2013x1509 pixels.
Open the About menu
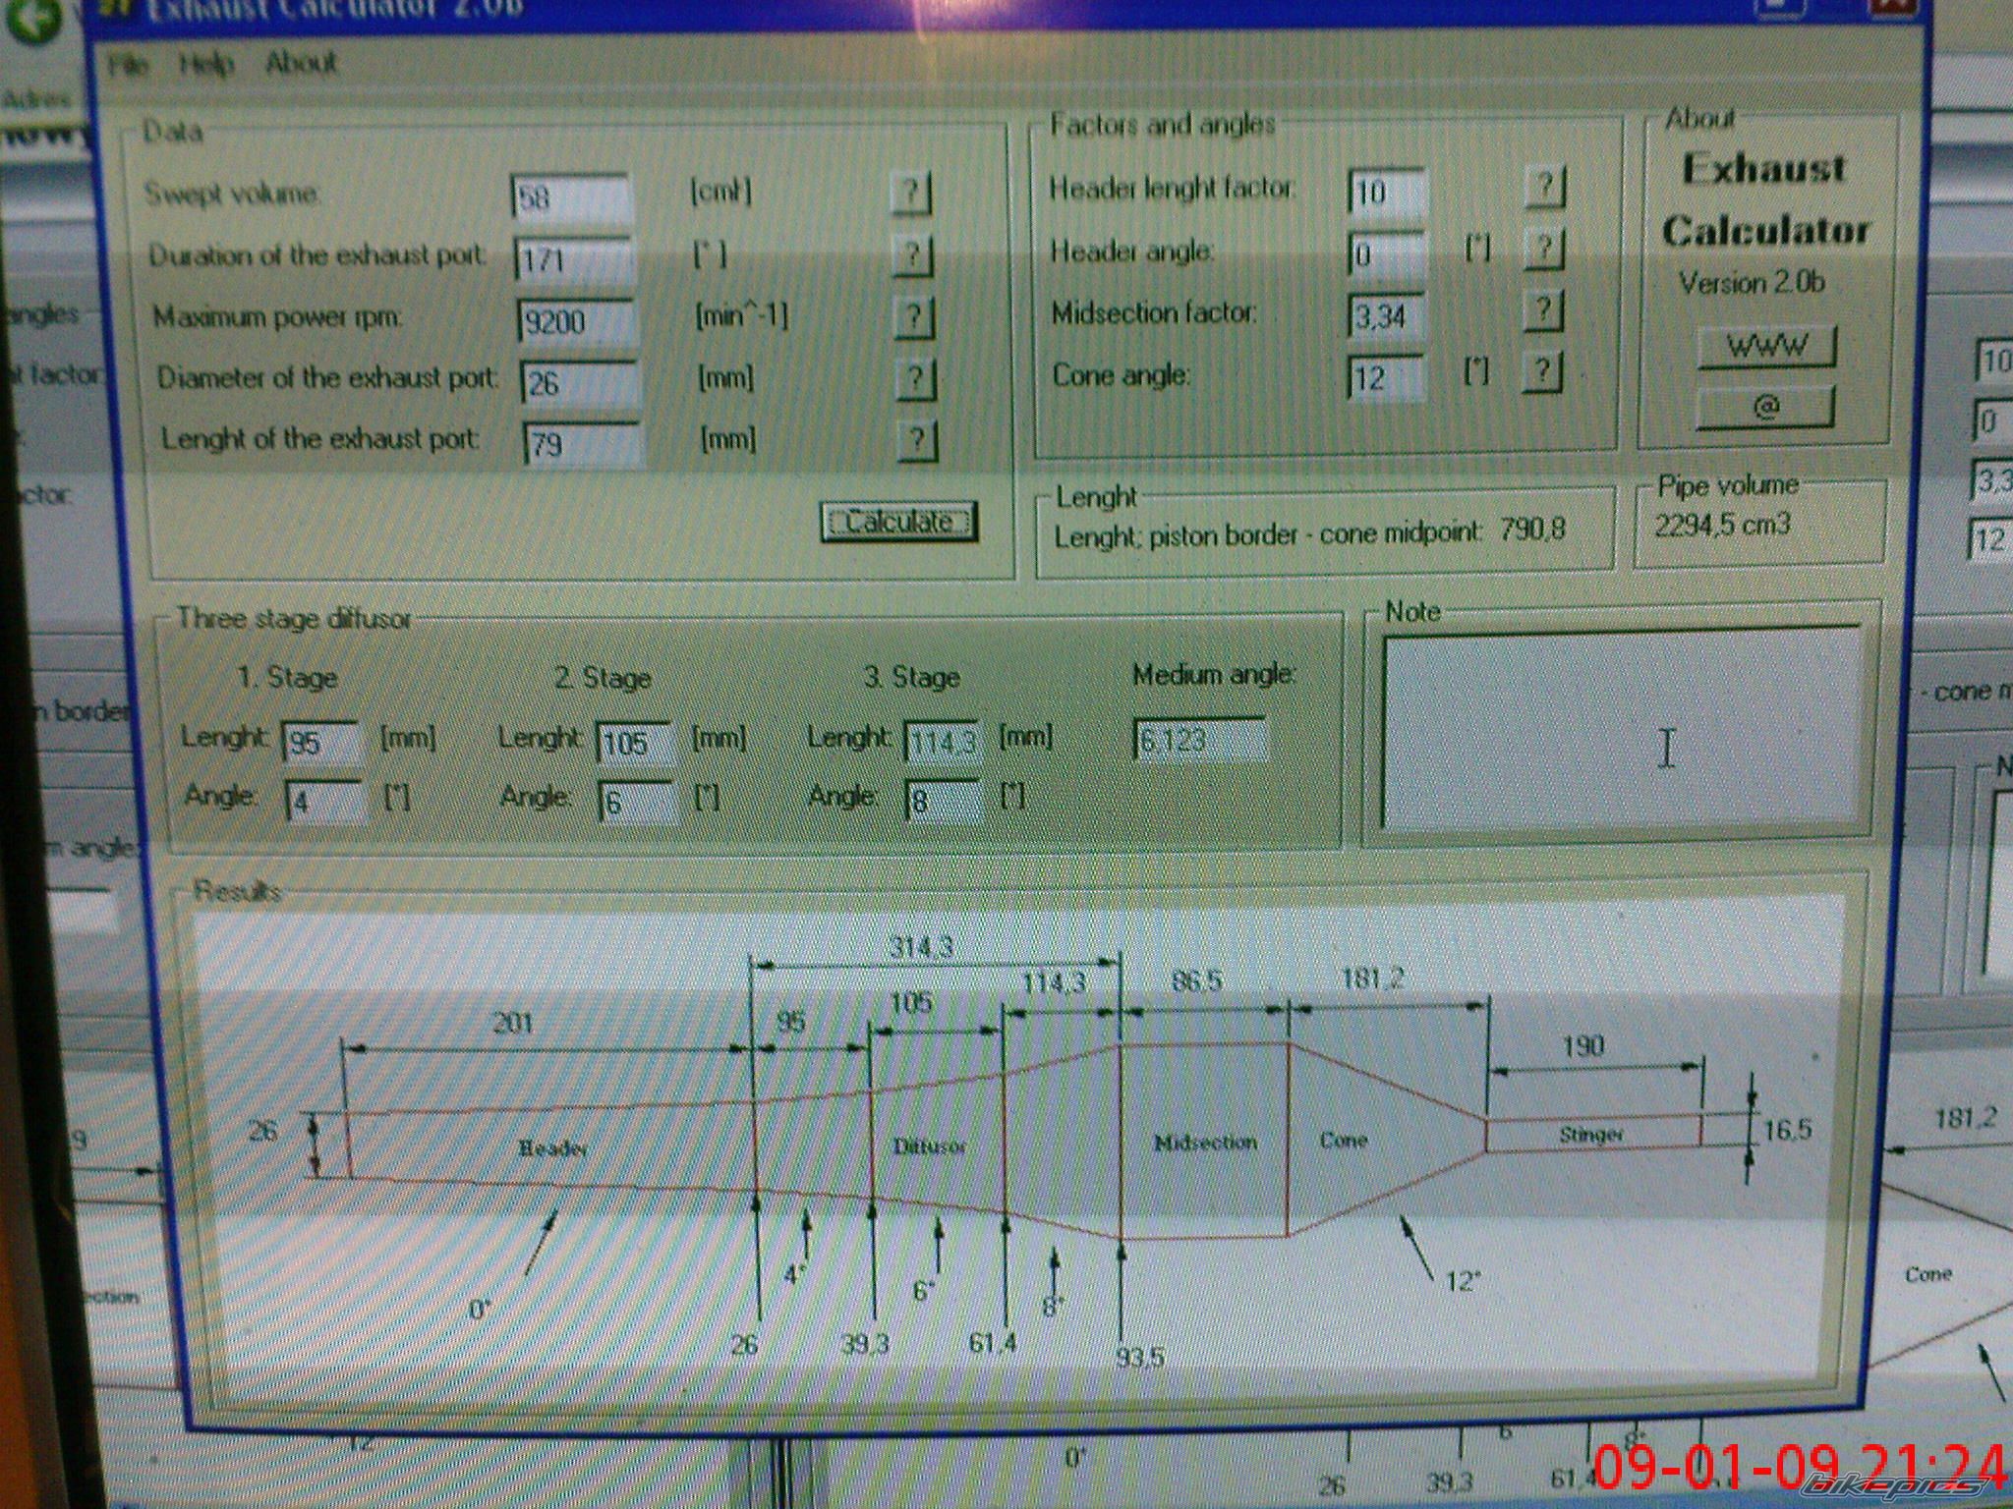click(x=301, y=63)
